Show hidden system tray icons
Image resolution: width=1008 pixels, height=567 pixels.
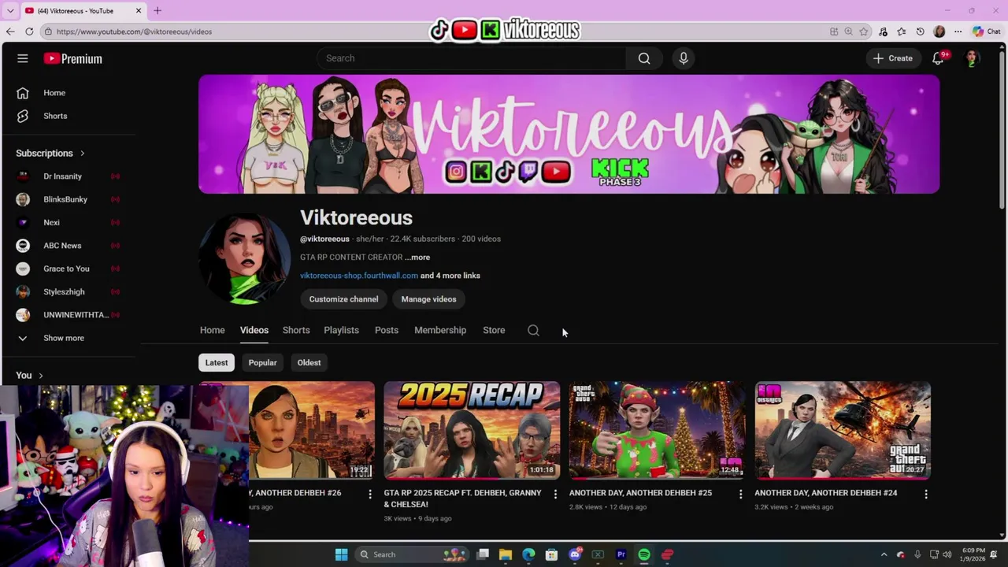click(884, 554)
